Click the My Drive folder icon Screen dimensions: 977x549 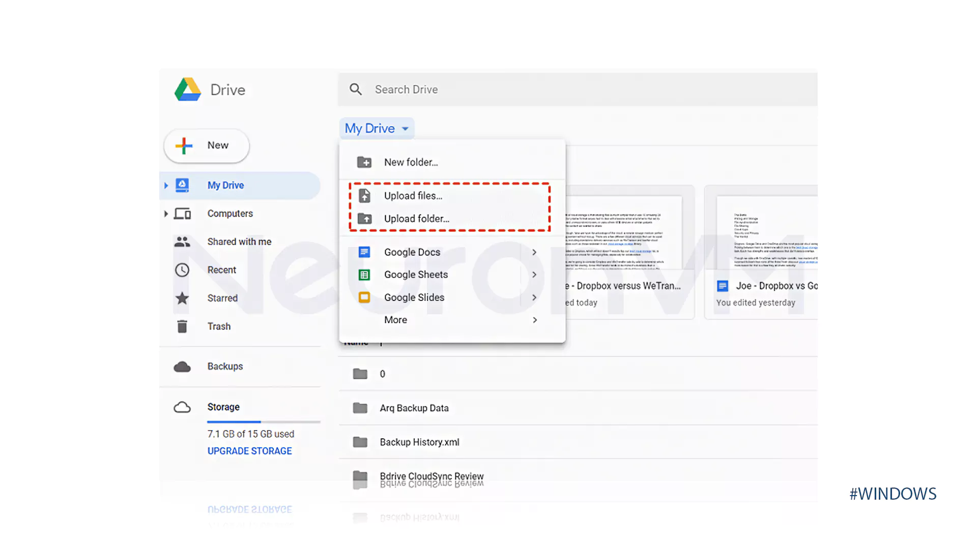click(x=181, y=185)
